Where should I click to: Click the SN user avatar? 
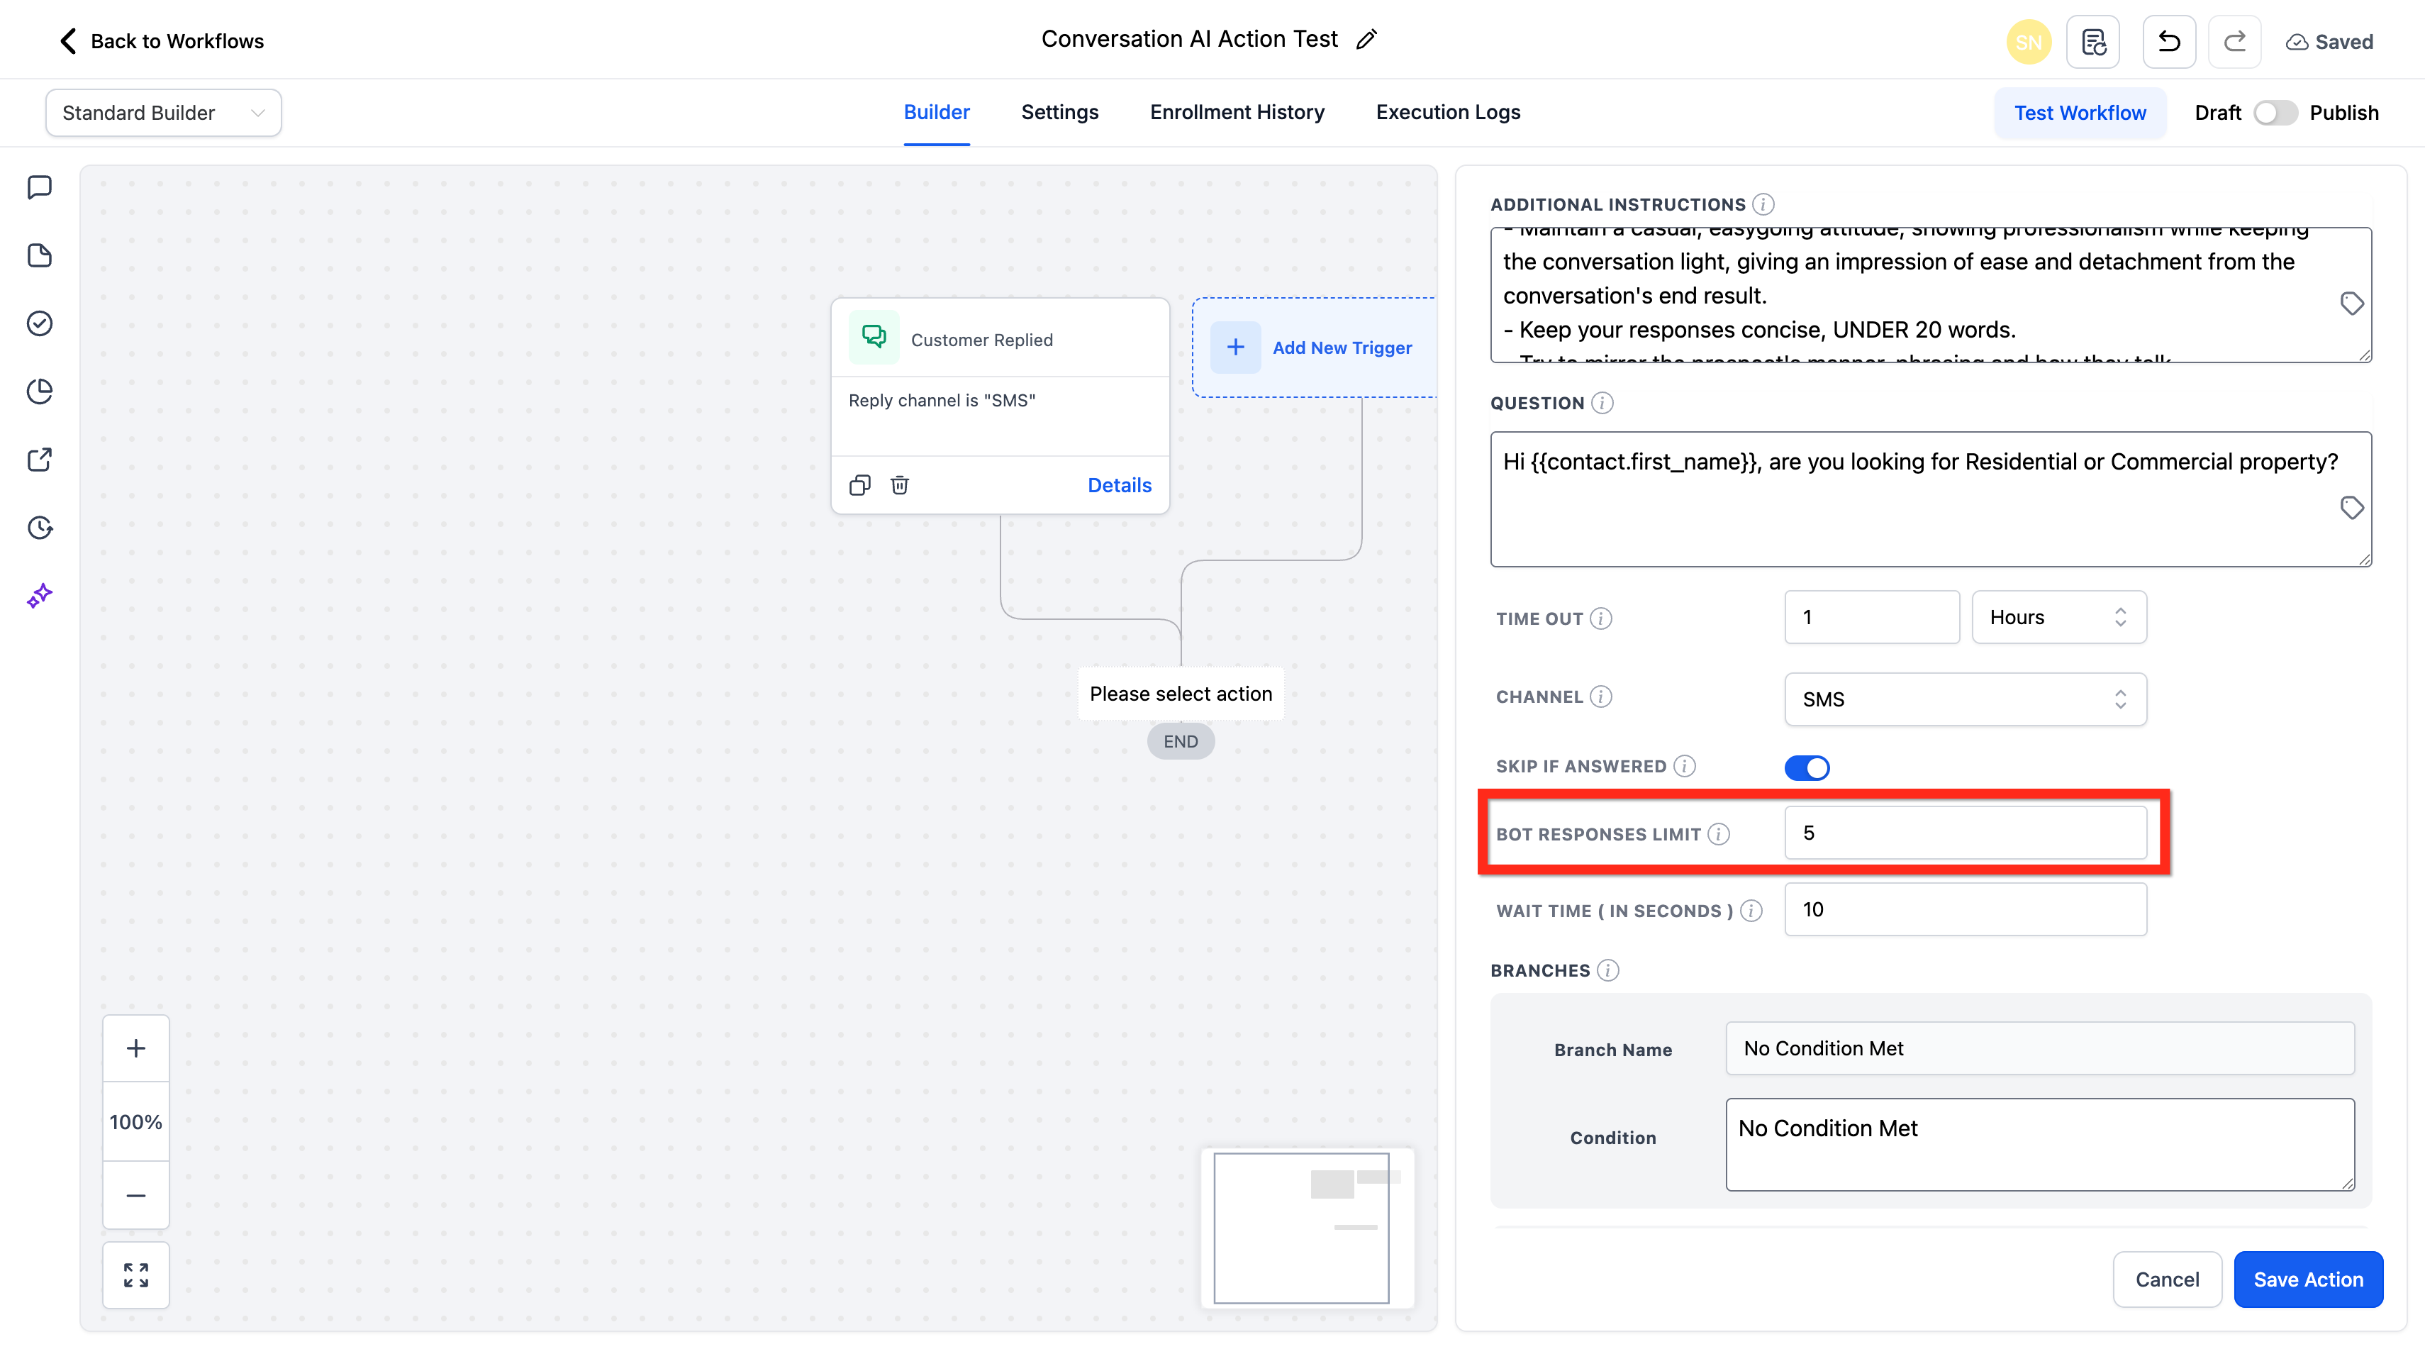[2028, 41]
